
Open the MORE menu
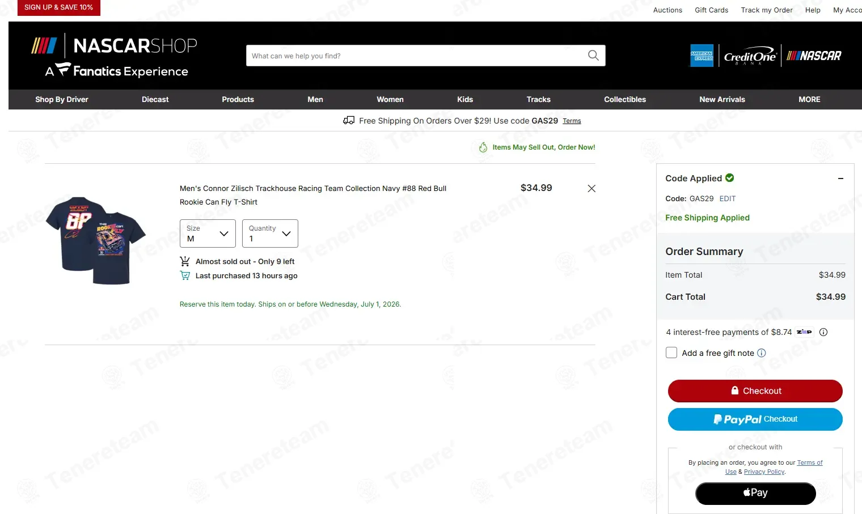[x=809, y=99]
